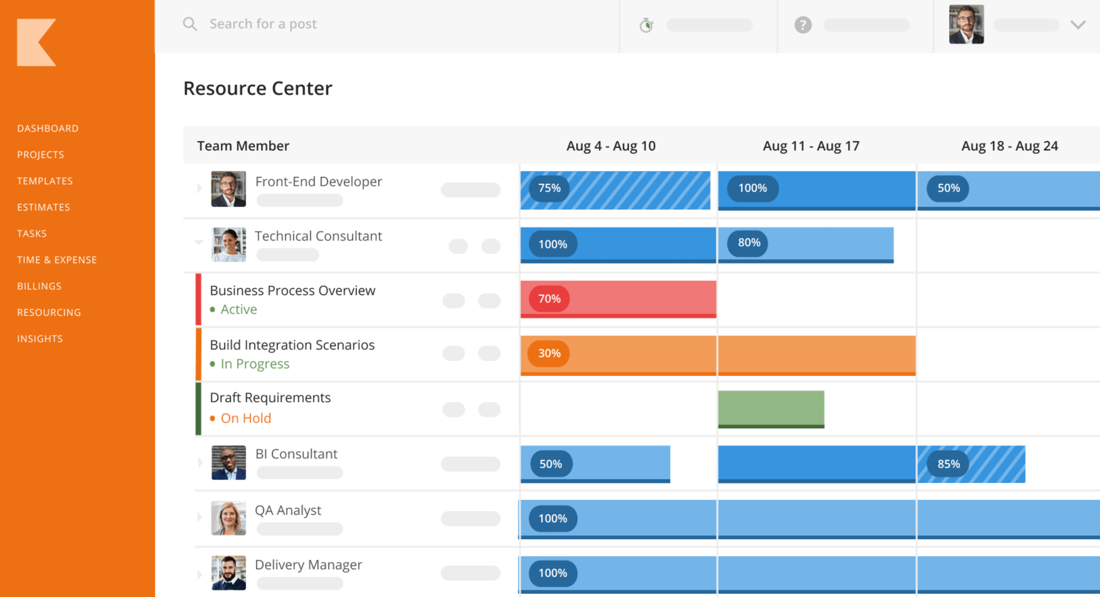This screenshot has width=1100, height=597.
Task: Click the search magnifier icon
Action: pos(190,24)
